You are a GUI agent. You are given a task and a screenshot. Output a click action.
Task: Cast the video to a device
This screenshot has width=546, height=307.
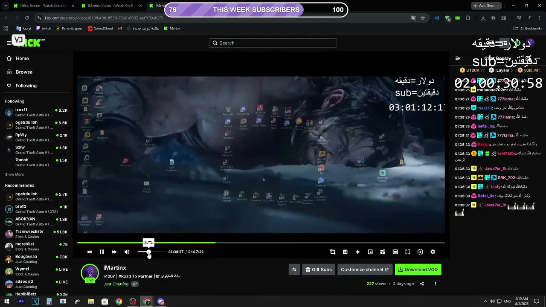point(383,252)
